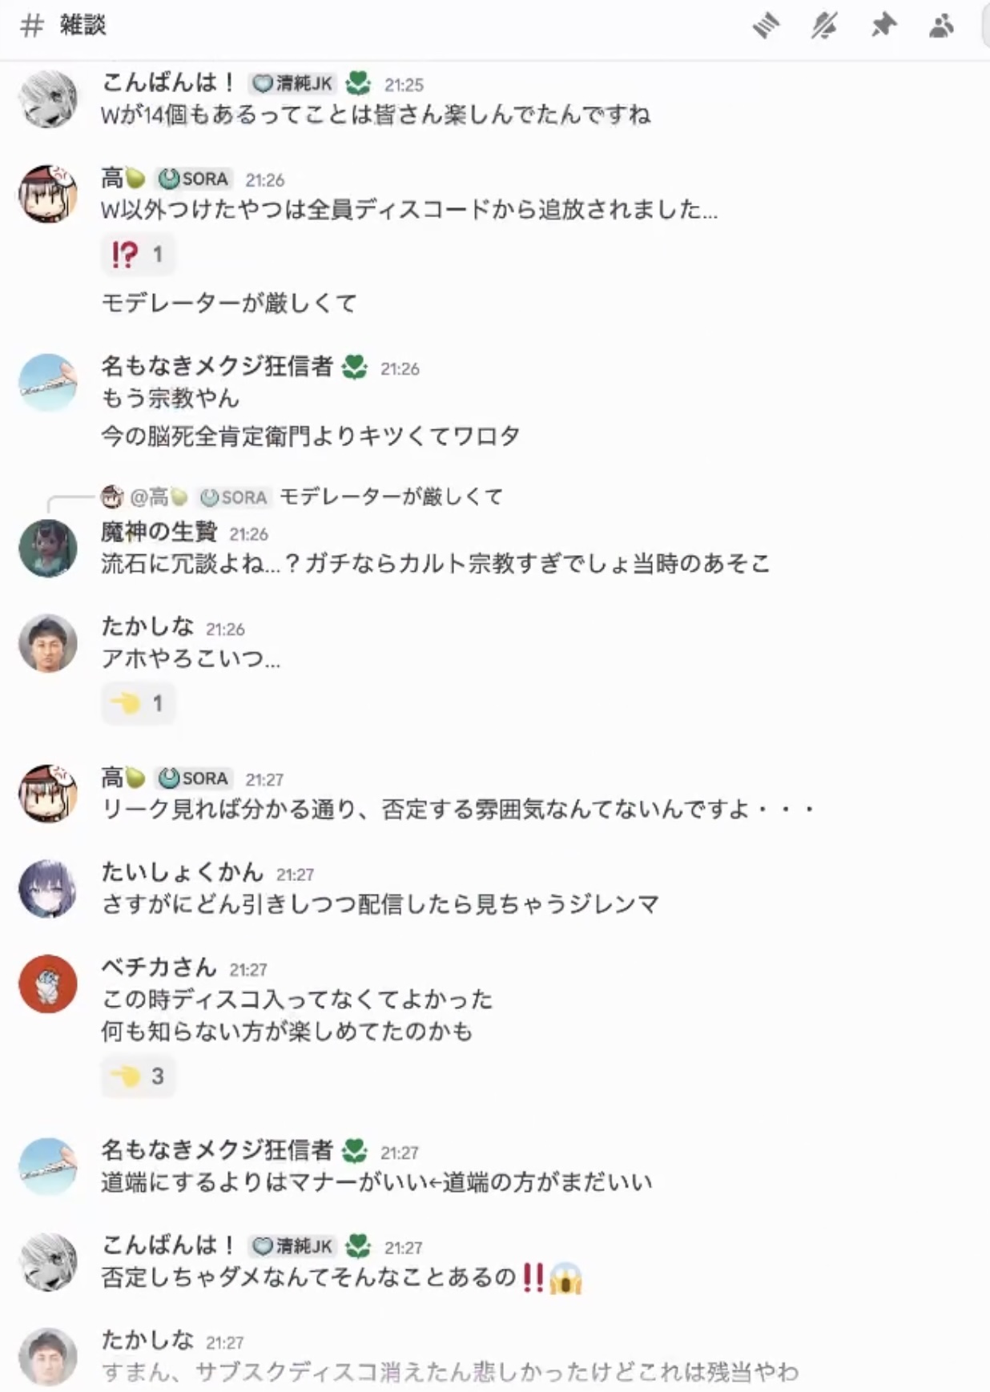Click ベチカさん red avatar
The image size is (990, 1392).
tap(48, 984)
